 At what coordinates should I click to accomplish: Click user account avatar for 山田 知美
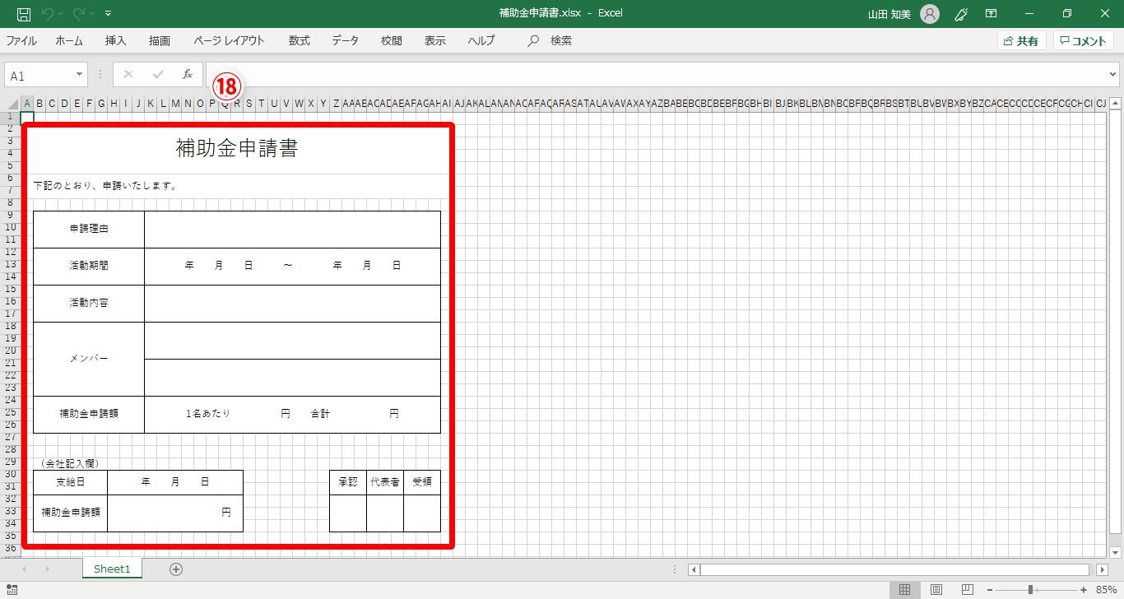[929, 14]
